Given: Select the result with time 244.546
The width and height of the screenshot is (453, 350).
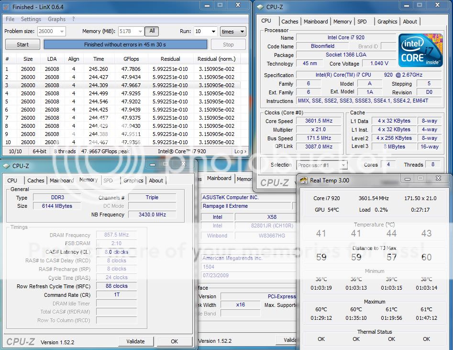Looking at the screenshot, I should (122, 102).
